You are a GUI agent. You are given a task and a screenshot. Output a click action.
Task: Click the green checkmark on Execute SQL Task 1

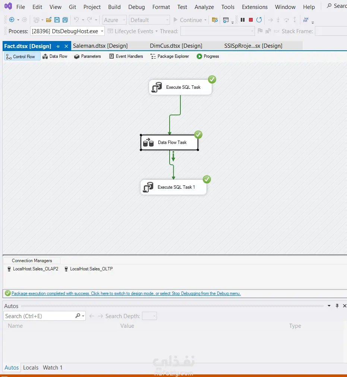pyautogui.click(x=206, y=179)
